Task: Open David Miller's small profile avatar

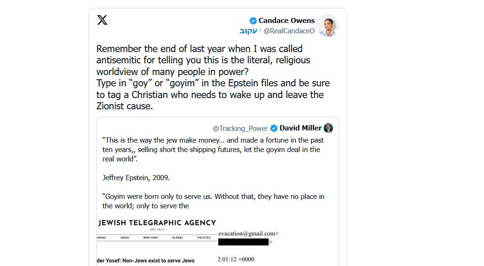Action: pos(328,128)
